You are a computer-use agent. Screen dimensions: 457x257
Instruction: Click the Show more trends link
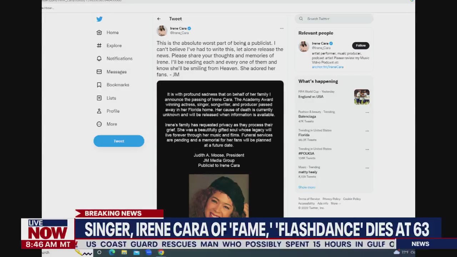(306, 187)
